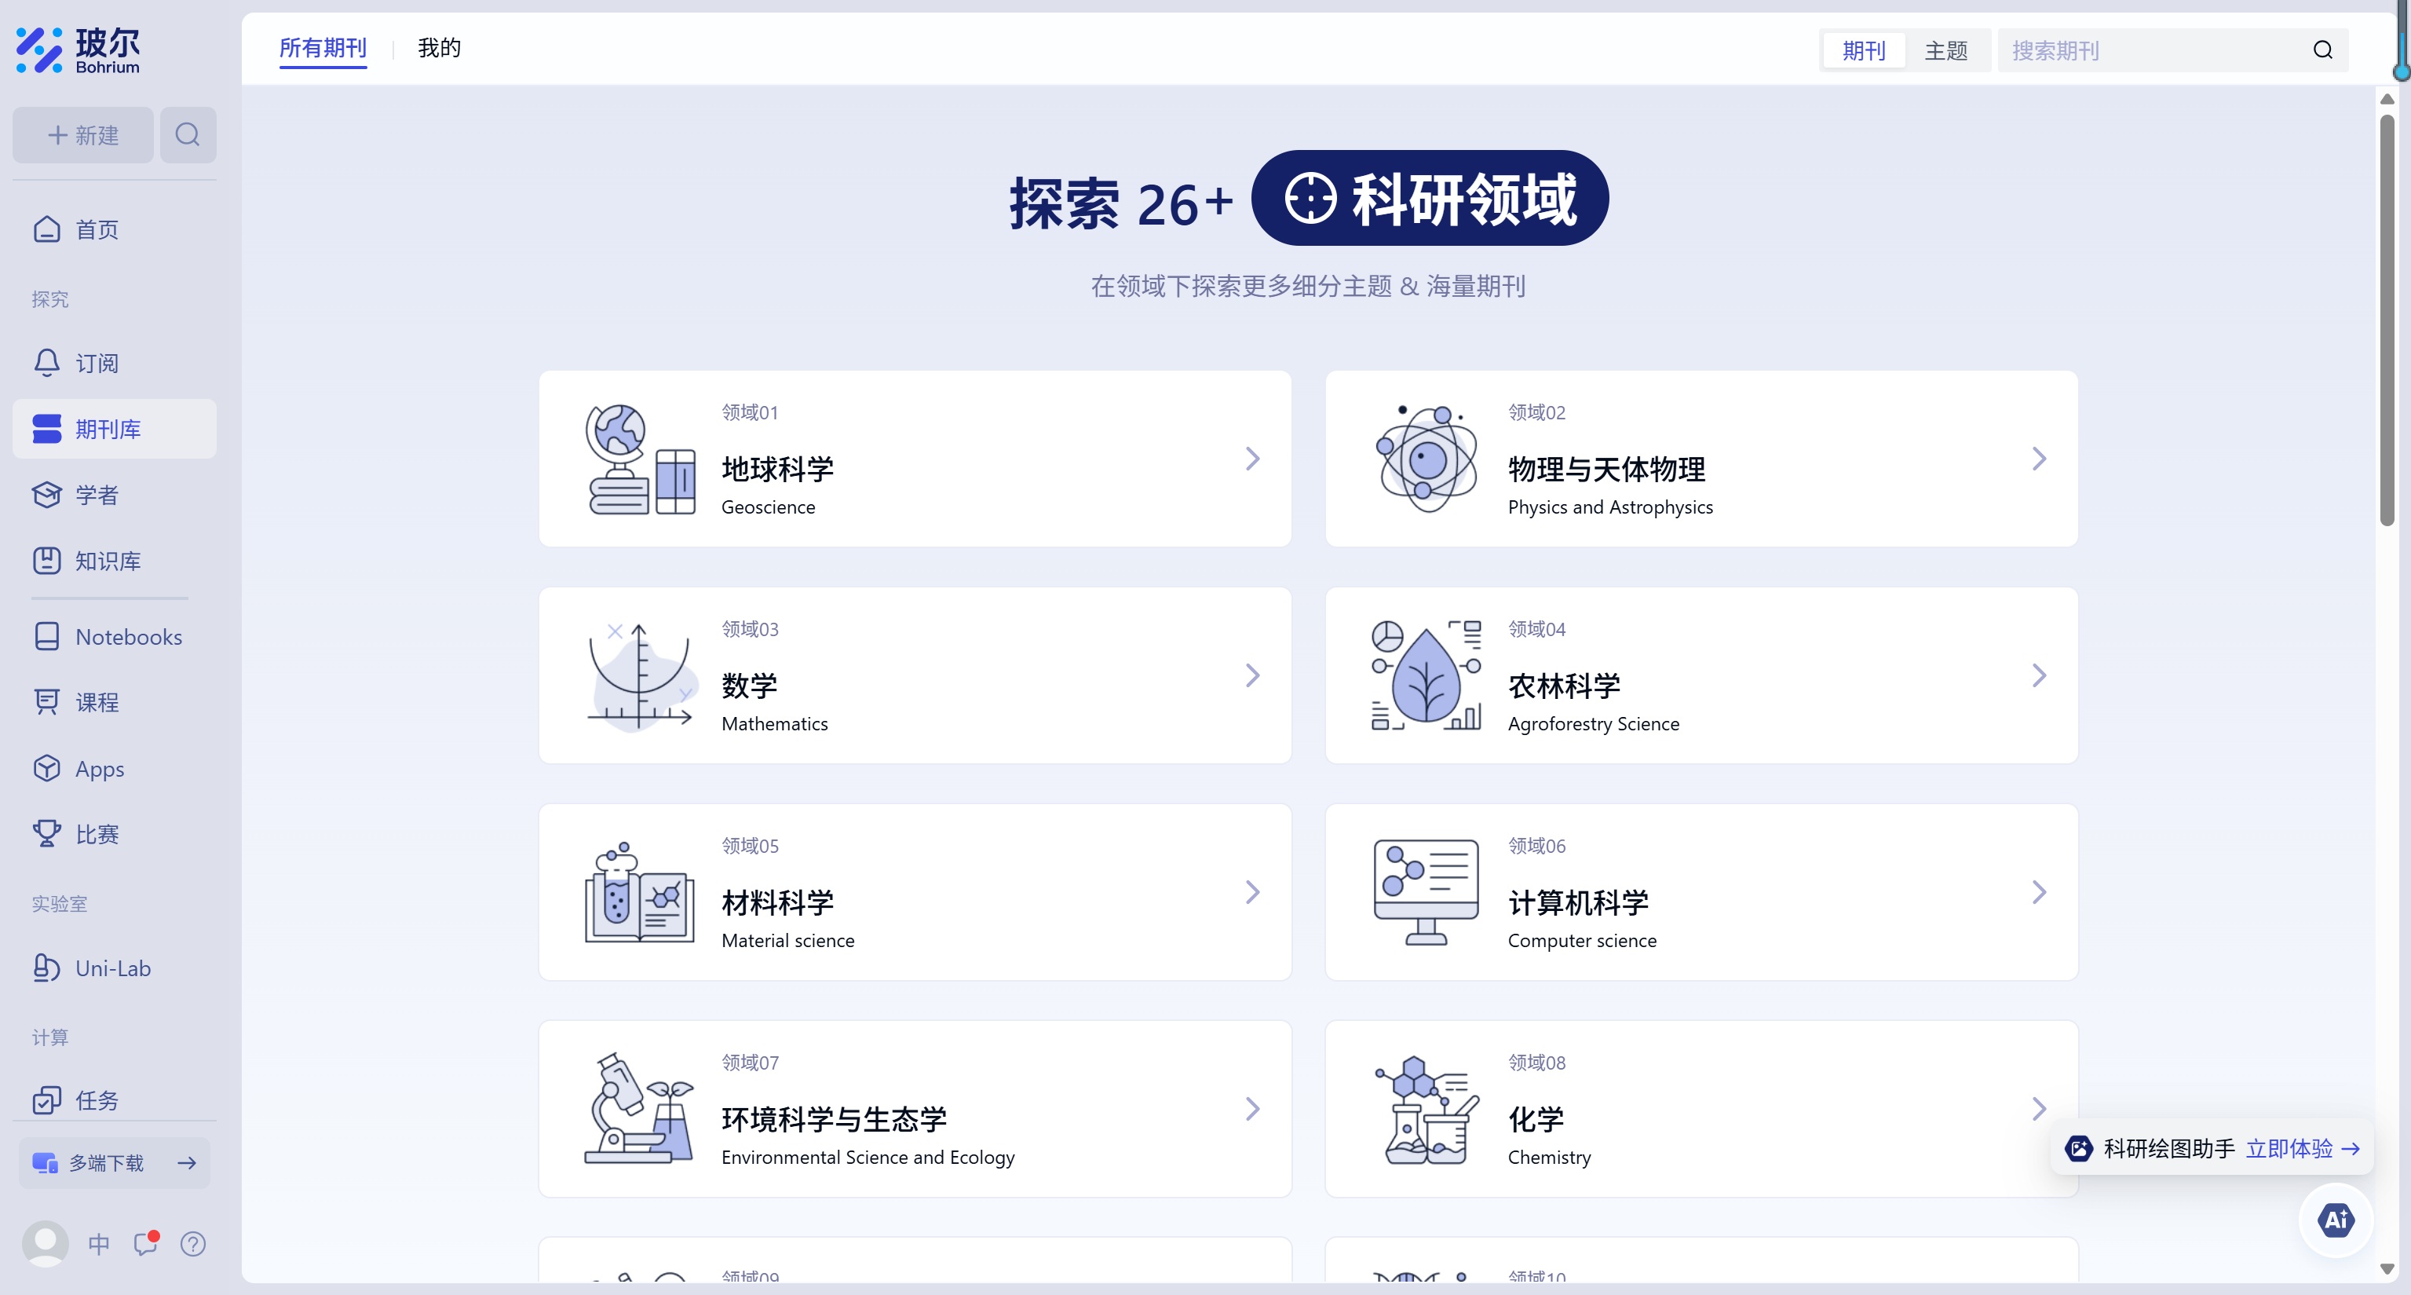
Task: Open the 学者 scholar icon
Action: (47, 495)
